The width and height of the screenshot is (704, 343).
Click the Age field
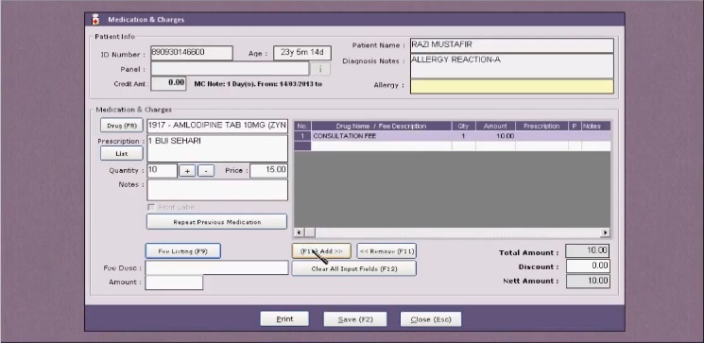[x=302, y=53]
